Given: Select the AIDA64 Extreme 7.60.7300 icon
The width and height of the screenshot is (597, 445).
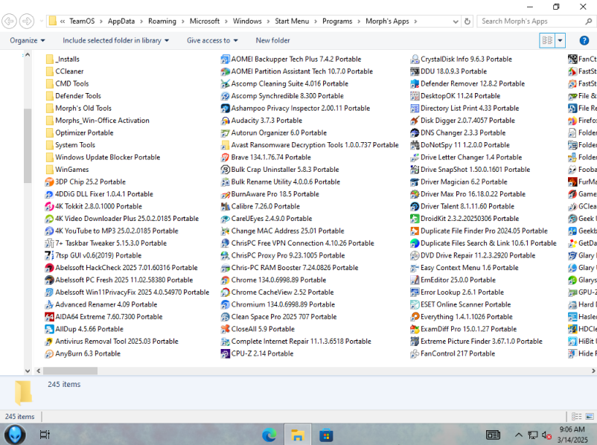Looking at the screenshot, I should coord(49,317).
